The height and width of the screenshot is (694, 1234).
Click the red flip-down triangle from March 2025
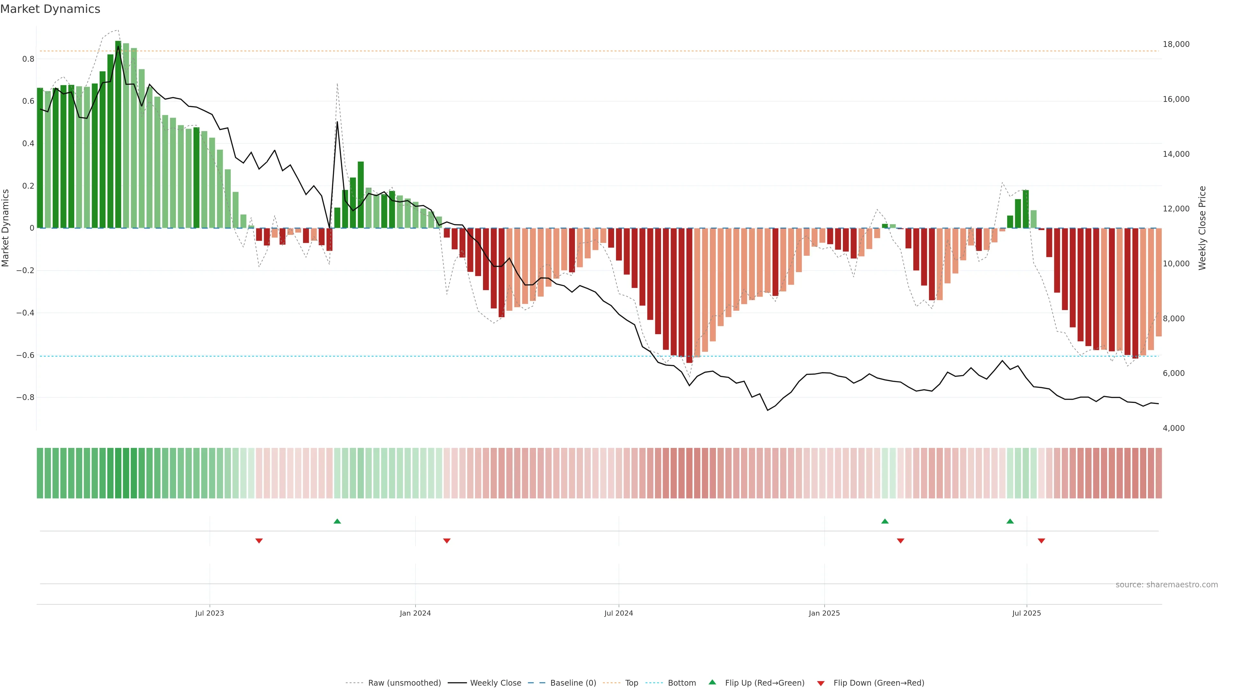(x=900, y=541)
